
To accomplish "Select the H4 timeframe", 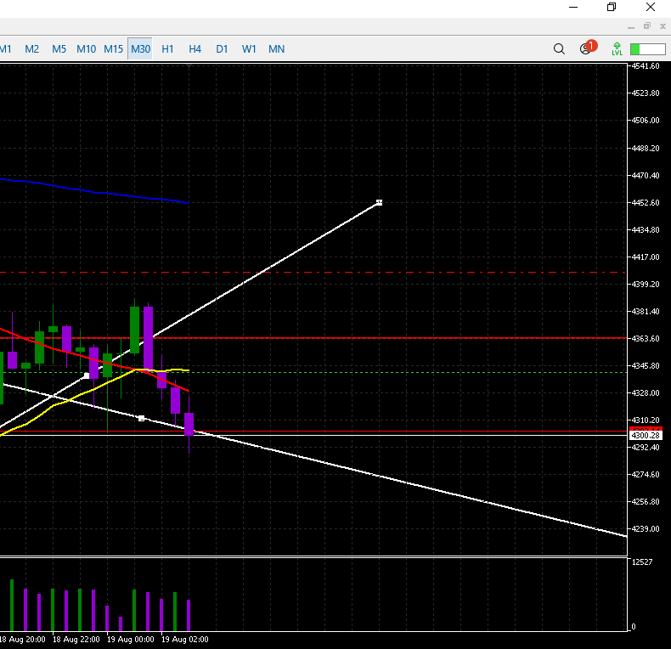I will click(x=195, y=49).
